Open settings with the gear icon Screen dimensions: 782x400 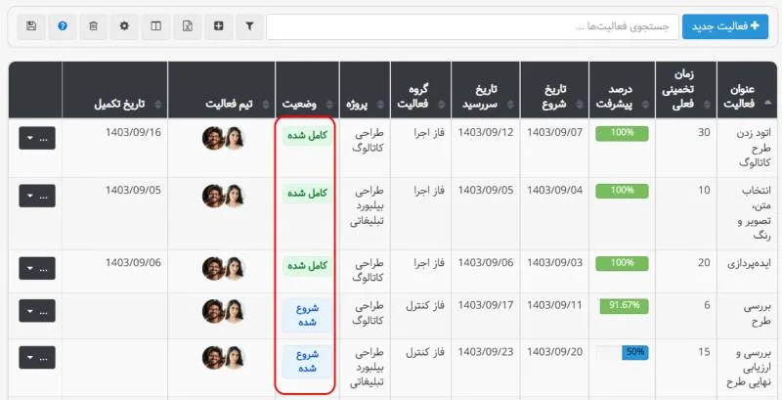click(124, 26)
